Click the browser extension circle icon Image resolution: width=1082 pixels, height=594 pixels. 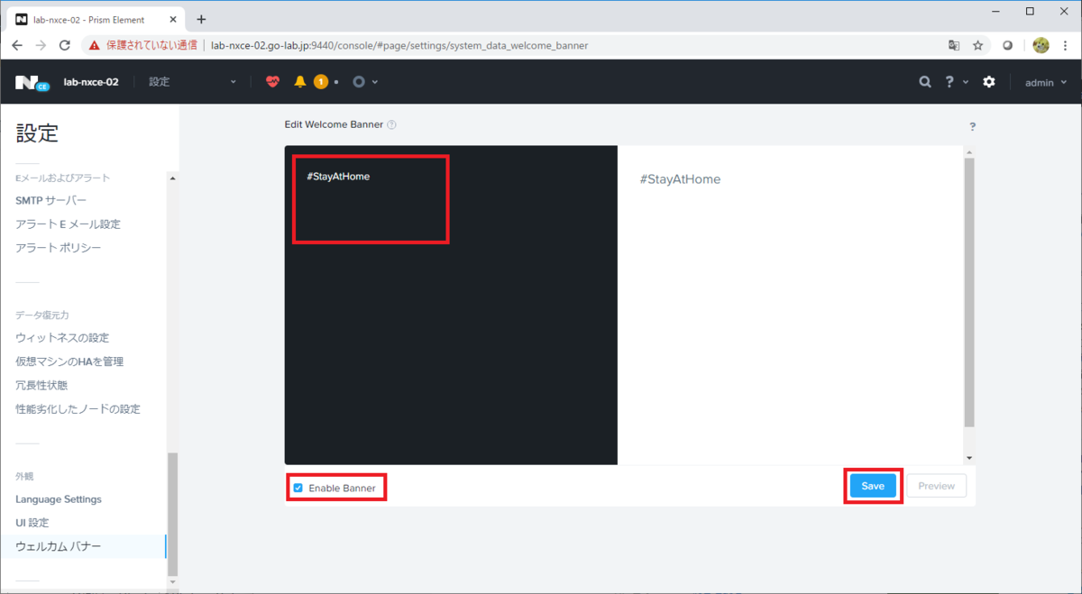click(x=1008, y=45)
